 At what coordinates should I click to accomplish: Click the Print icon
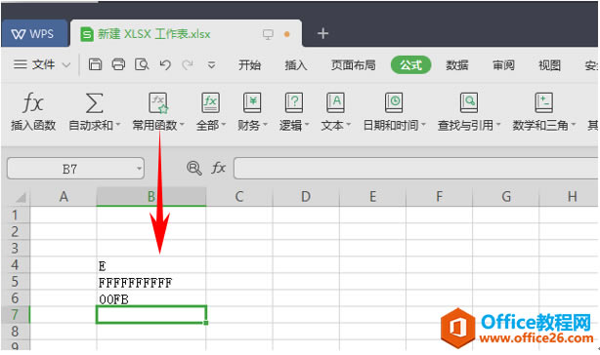(x=118, y=64)
